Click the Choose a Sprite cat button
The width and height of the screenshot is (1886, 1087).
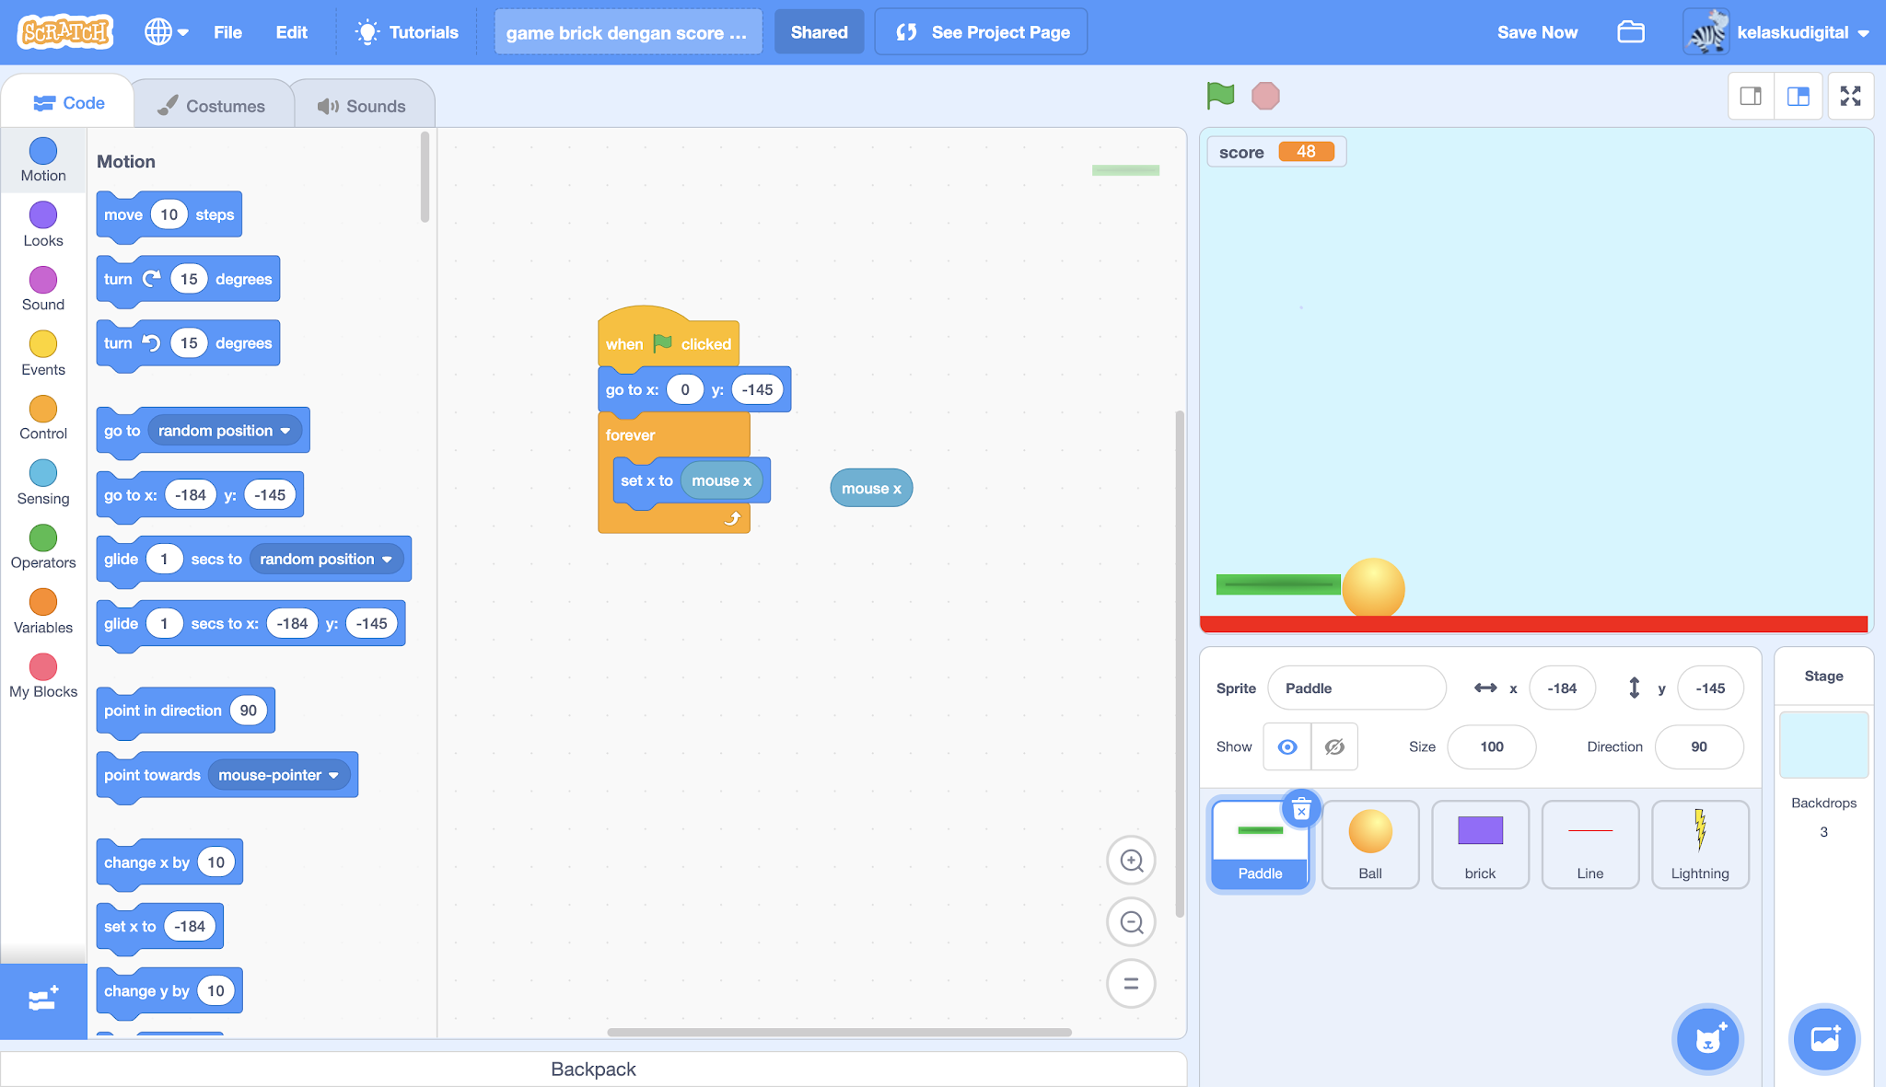pos(1707,1040)
